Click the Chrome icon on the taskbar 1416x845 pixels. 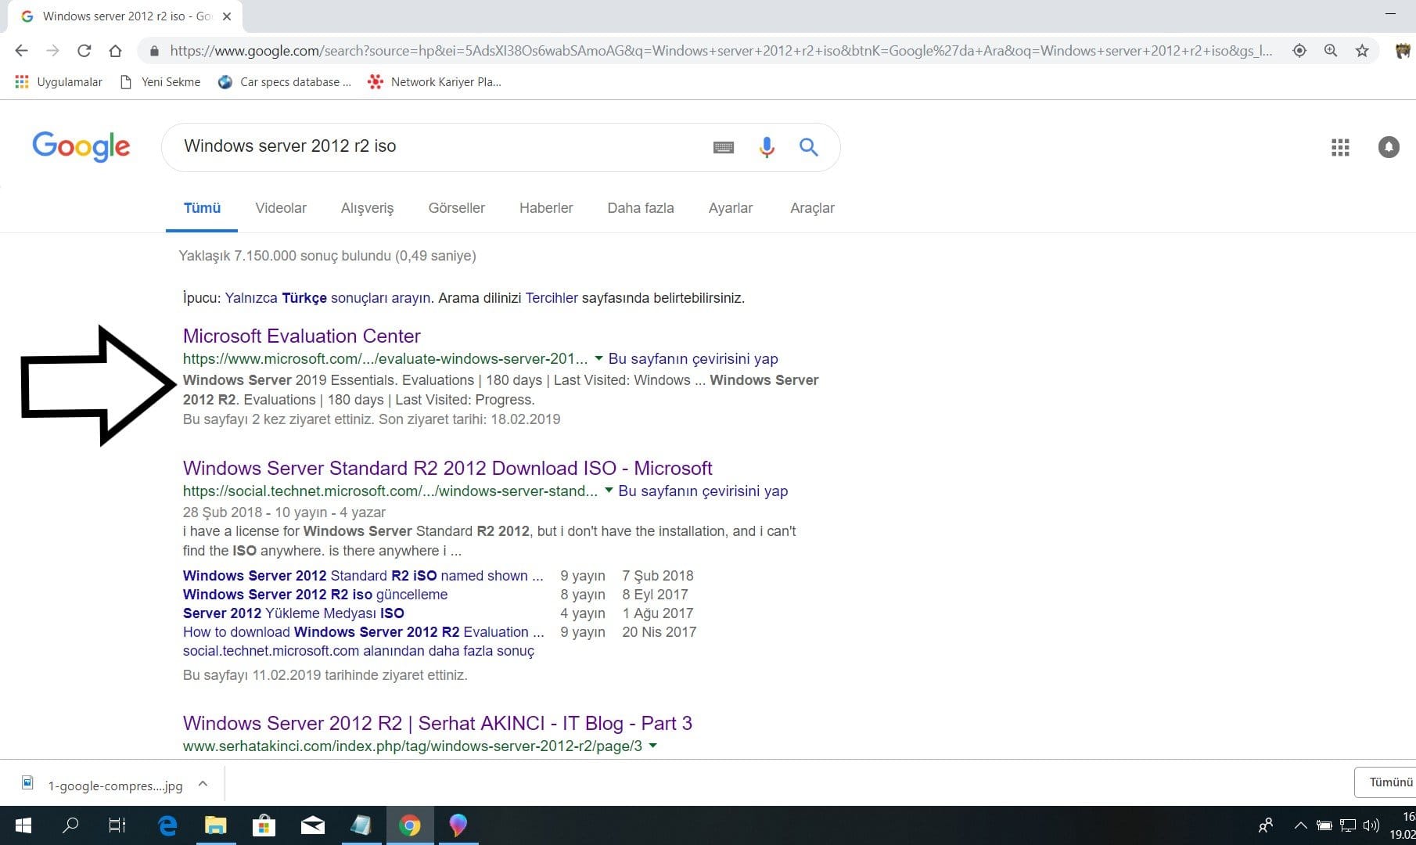click(410, 825)
